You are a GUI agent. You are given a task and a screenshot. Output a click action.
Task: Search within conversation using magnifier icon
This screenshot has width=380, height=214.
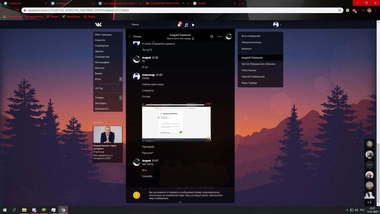212,37
